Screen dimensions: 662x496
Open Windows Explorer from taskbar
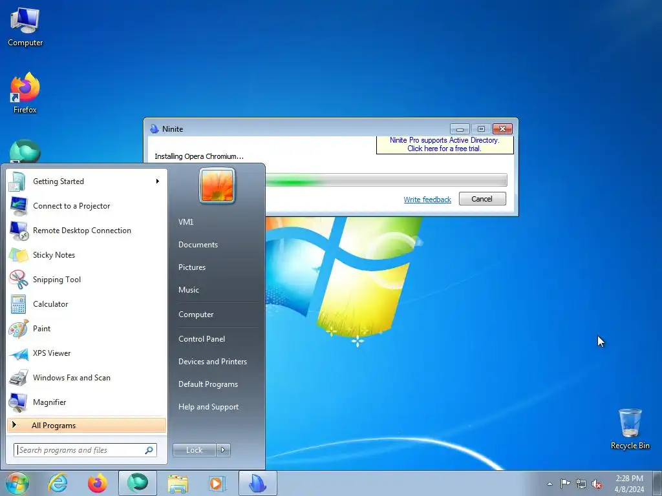point(178,483)
